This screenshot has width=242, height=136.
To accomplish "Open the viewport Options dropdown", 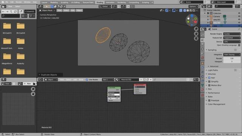I will [193, 6].
